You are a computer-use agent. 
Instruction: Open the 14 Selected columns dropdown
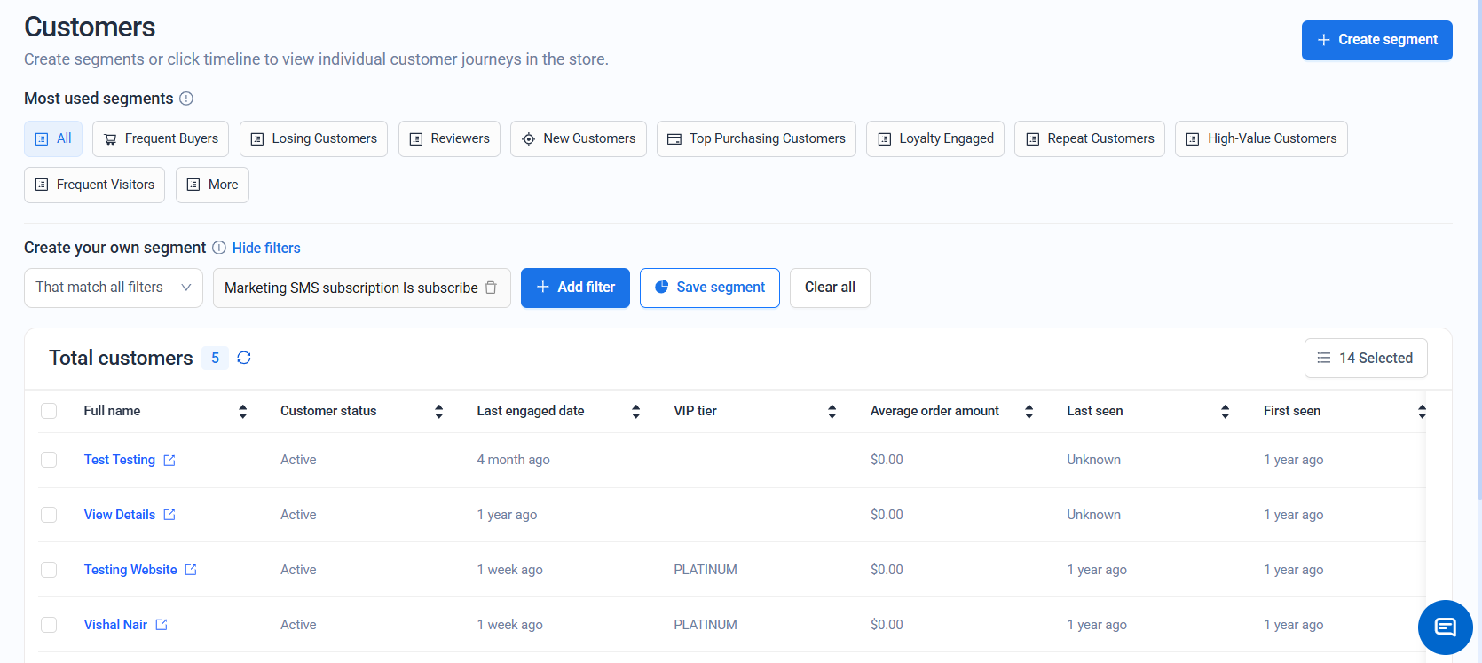(1365, 358)
